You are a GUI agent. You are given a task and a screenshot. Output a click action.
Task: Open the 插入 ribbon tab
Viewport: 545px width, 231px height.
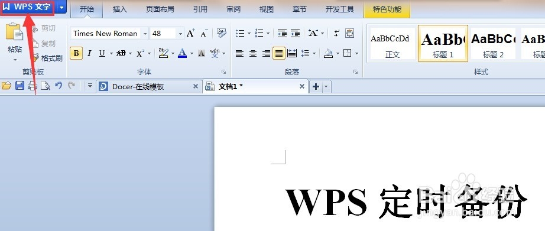[120, 9]
